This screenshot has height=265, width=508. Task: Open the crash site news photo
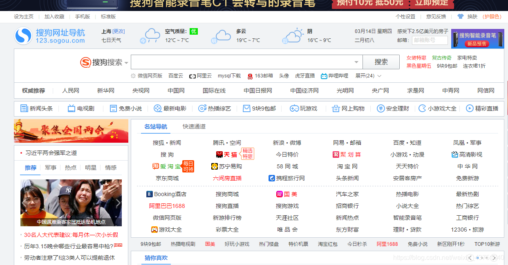click(71, 203)
